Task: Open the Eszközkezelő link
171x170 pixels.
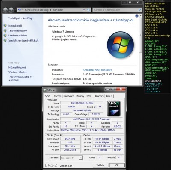Action: (15, 26)
